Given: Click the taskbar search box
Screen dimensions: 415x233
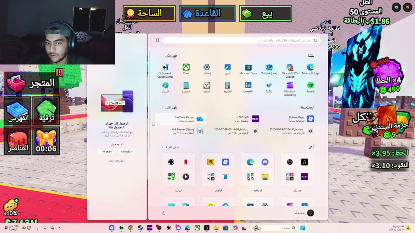Looking at the screenshot, I should [274, 228].
